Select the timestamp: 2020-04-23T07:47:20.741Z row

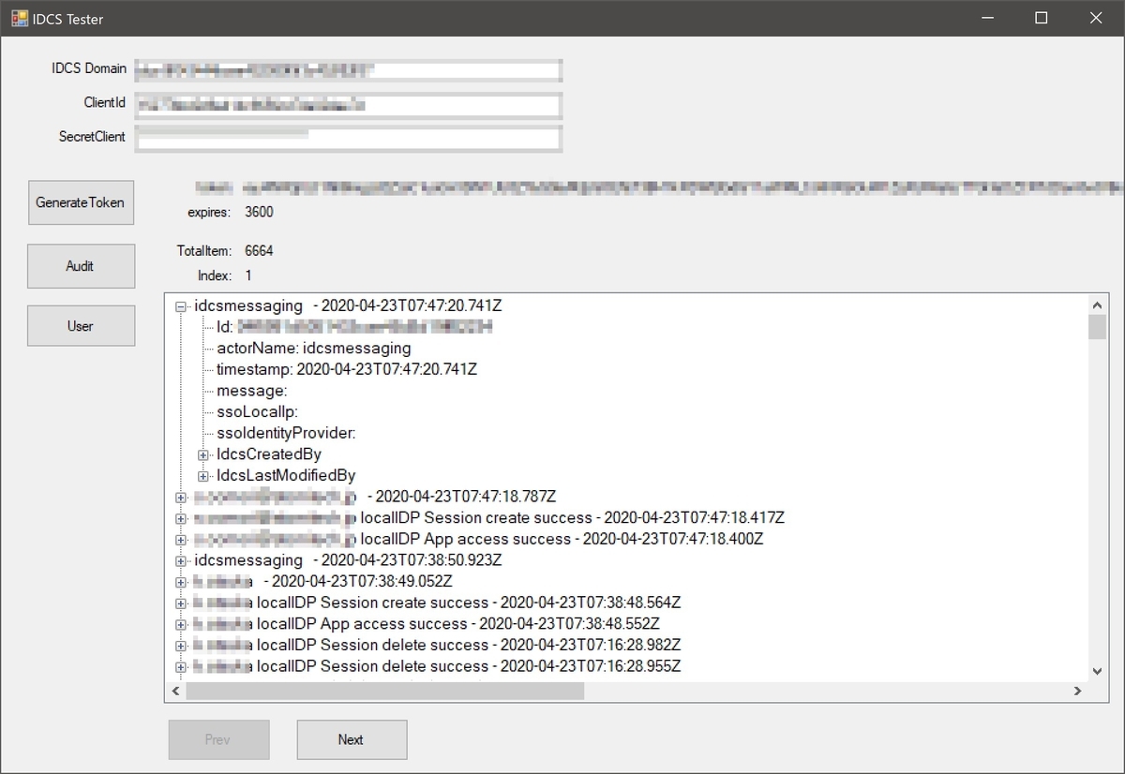pyautogui.click(x=347, y=369)
